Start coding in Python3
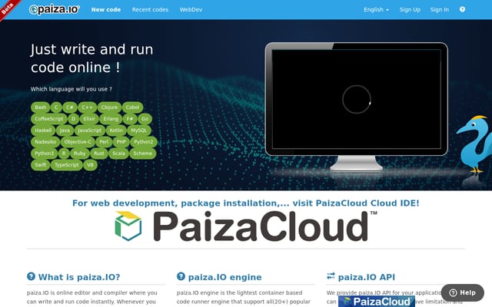492x307 pixels. 45,153
